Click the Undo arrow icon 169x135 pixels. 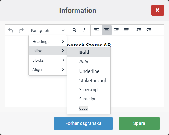click(11, 30)
